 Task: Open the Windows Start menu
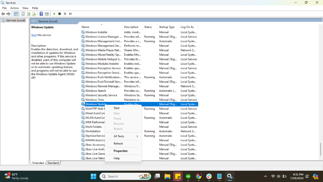click(93, 176)
